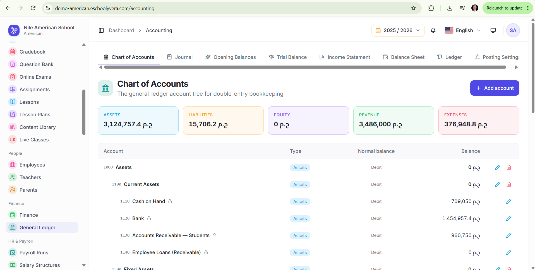Delete the Current Assets account trash icon
Image resolution: width=535 pixels, height=270 pixels.
509,184
